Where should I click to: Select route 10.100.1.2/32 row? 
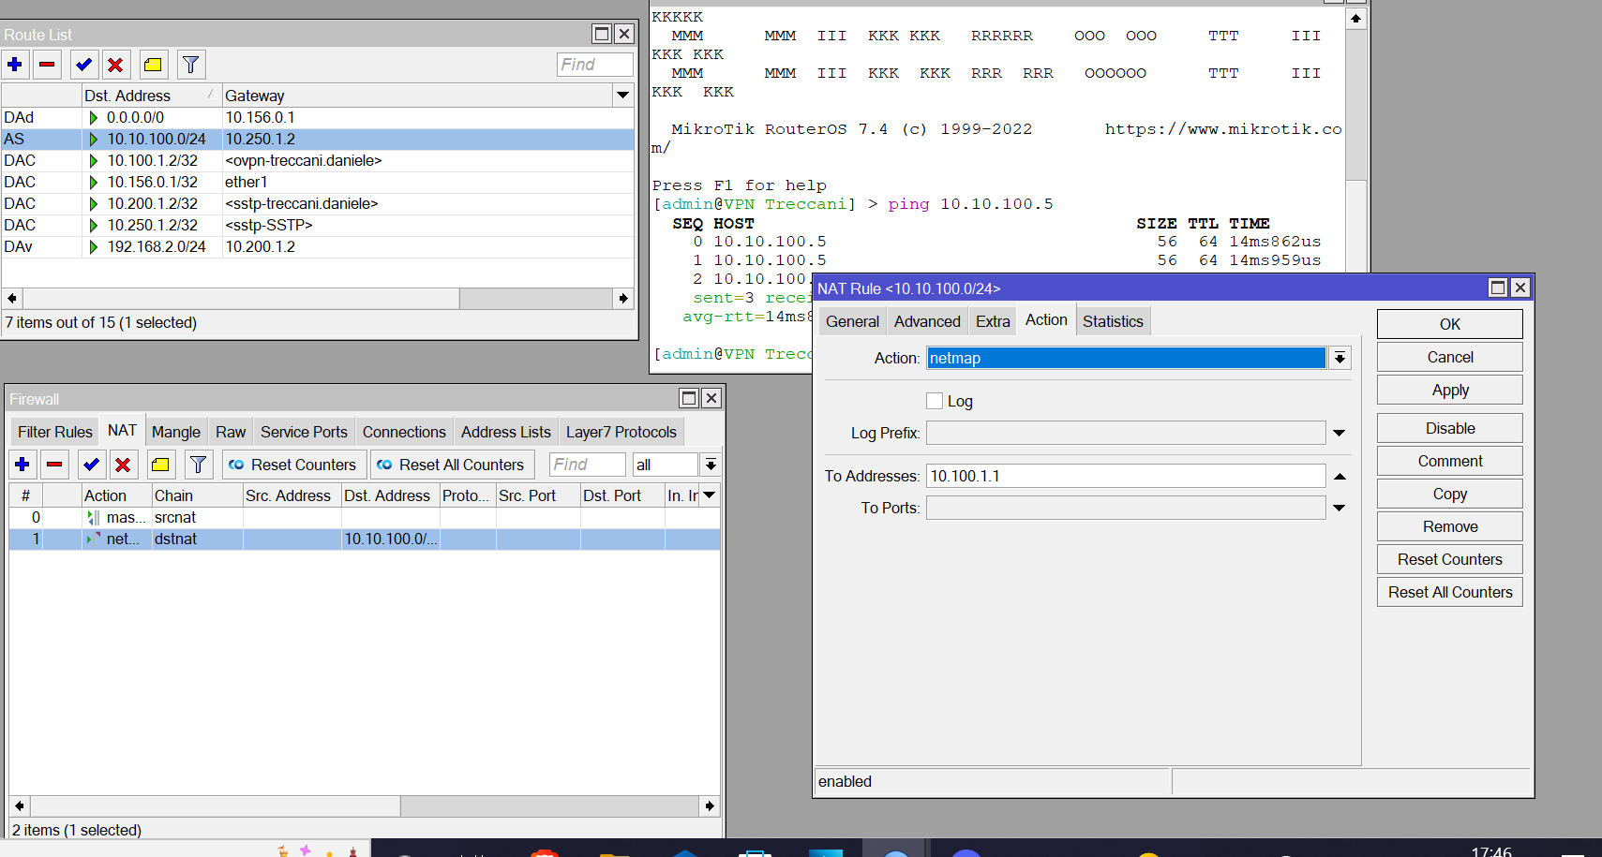[318, 161]
